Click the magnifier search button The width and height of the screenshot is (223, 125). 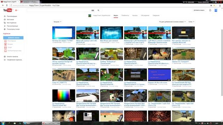point(98,10)
